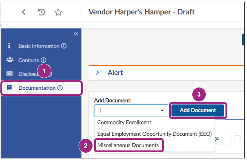Click info icon beside Documentation

pos(60,88)
